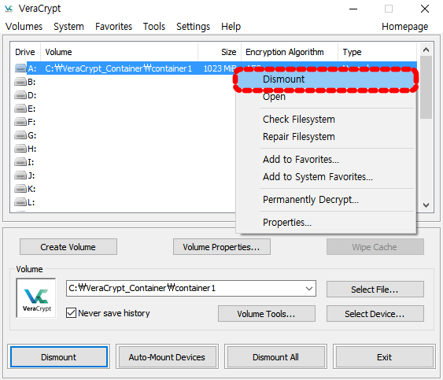
Task: Open the Homepage link in menu bar
Action: tap(404, 27)
